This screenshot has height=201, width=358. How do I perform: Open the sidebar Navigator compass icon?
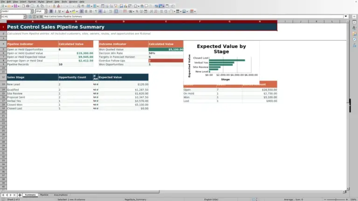click(354, 40)
